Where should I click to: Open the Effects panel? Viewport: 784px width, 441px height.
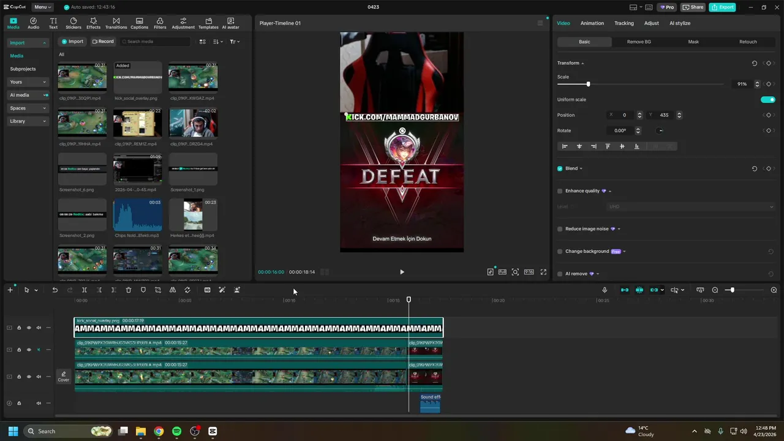pyautogui.click(x=93, y=23)
